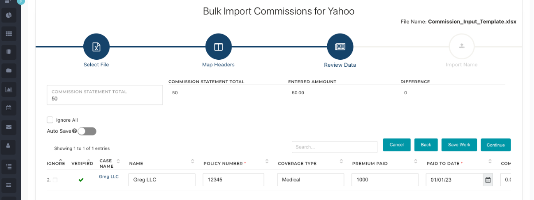Open the bar chart reports sidebar icon

pos(8,89)
